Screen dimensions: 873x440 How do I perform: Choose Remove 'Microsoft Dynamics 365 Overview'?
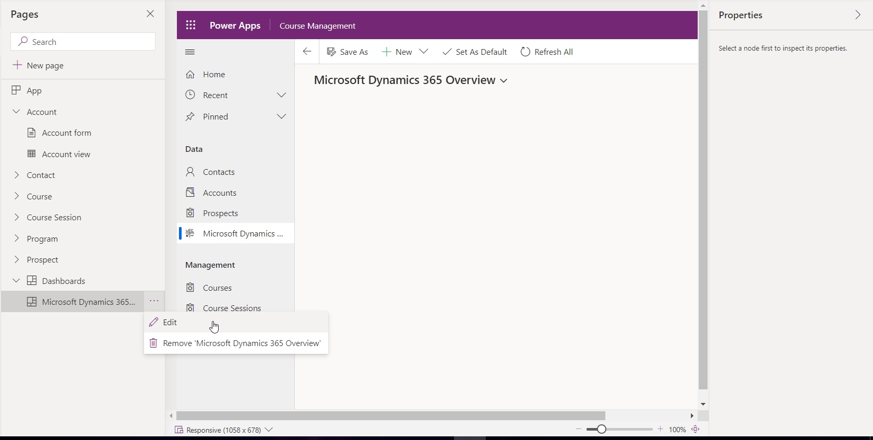[x=236, y=343]
